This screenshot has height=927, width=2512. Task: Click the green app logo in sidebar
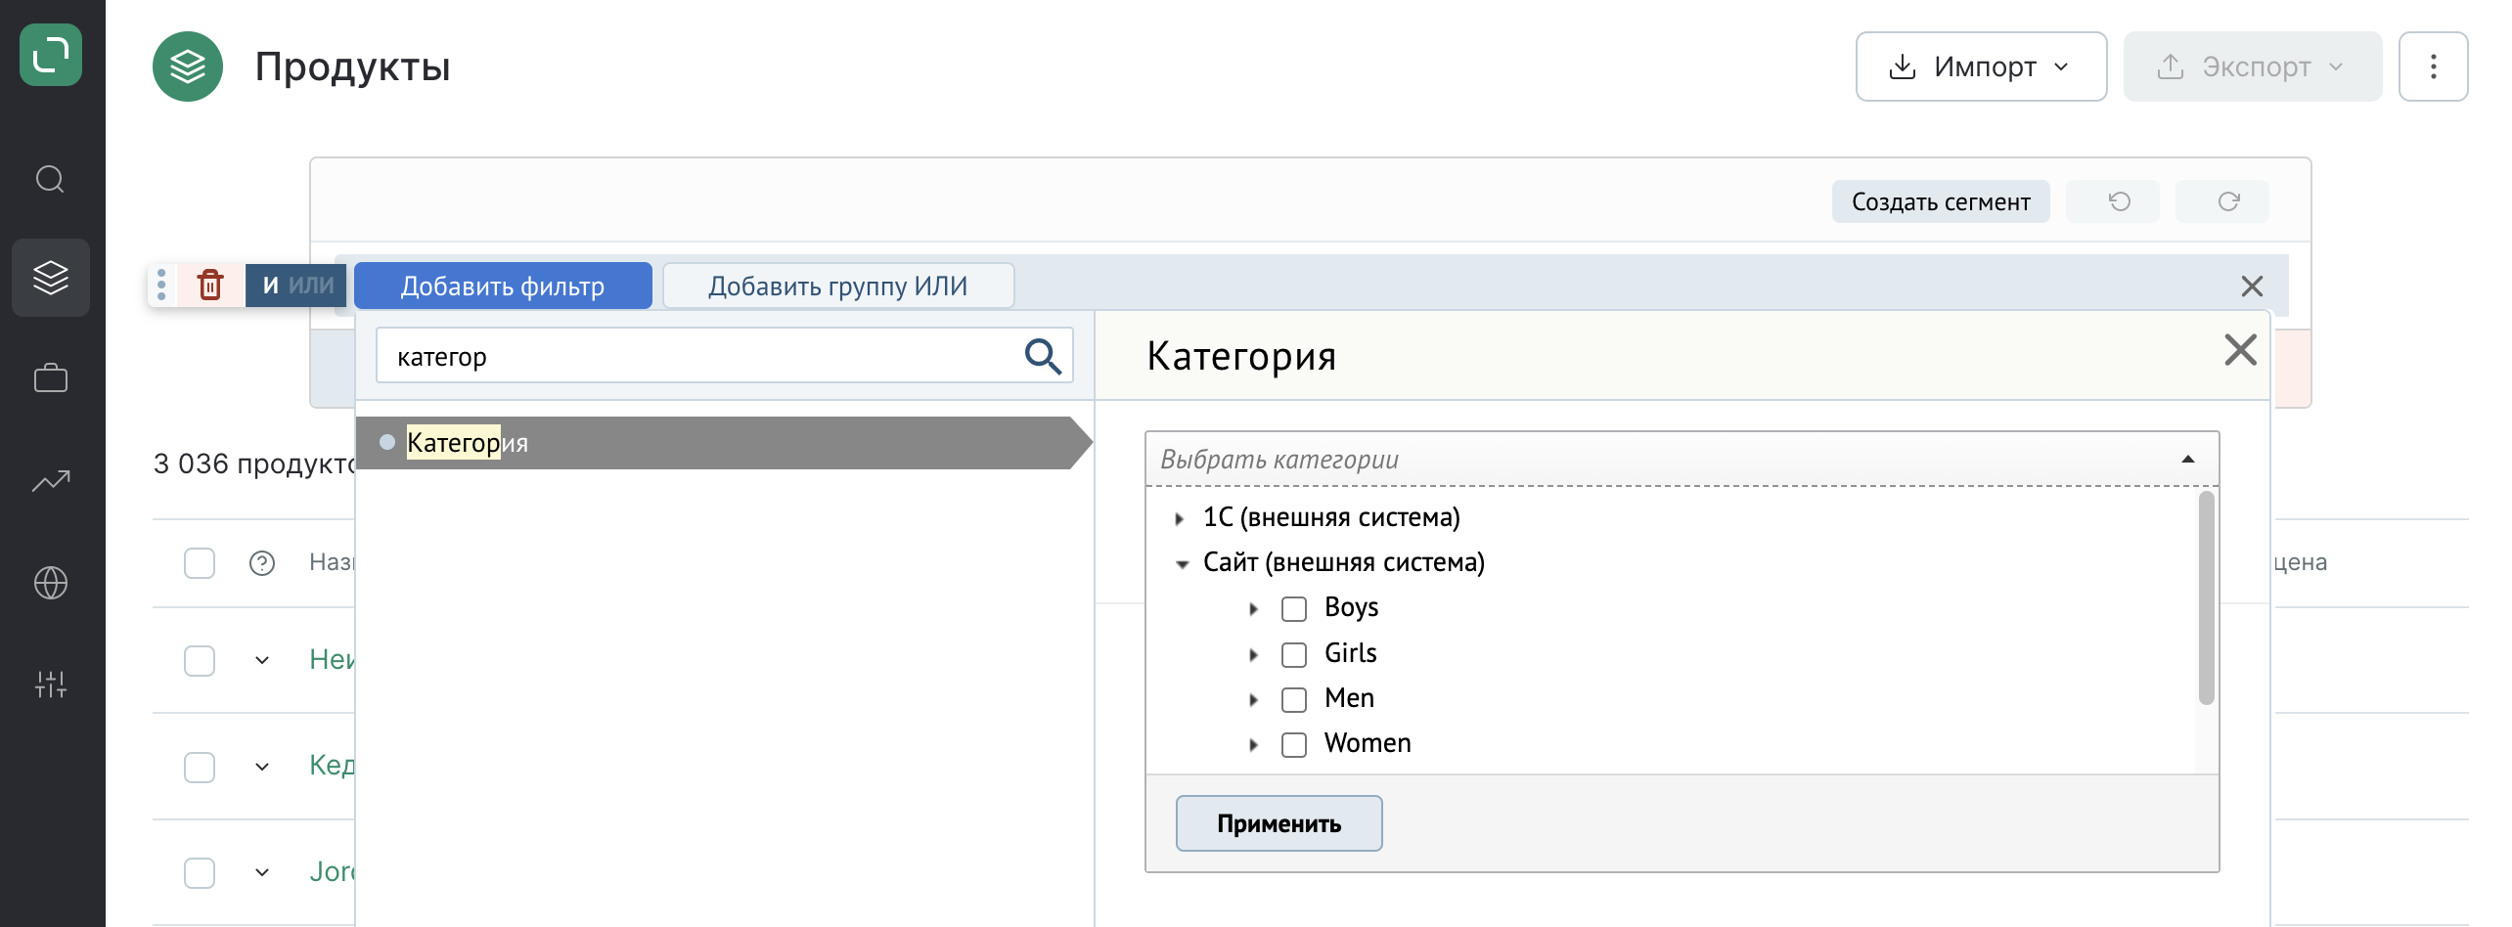[x=51, y=55]
